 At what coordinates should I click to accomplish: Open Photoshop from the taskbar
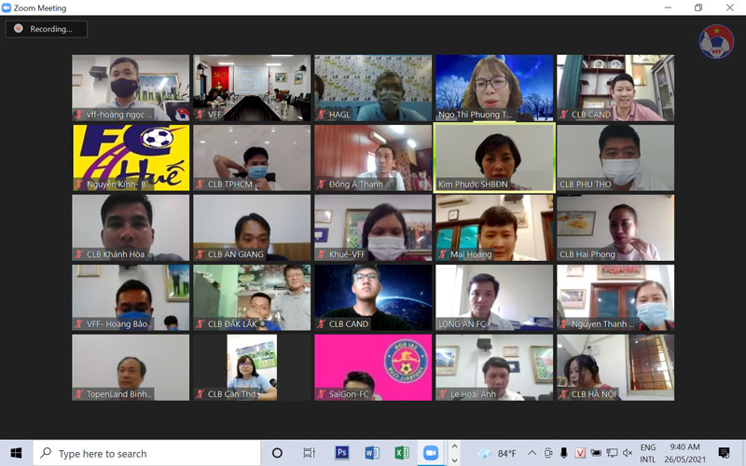click(342, 453)
